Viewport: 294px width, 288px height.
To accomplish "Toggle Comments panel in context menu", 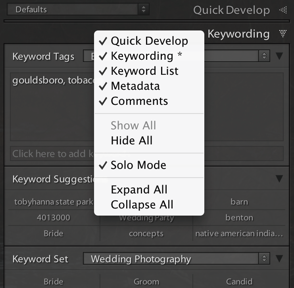I will point(139,101).
